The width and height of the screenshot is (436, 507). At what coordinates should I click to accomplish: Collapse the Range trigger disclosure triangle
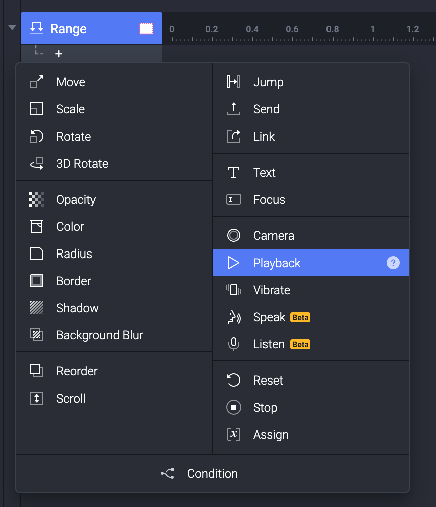12,28
